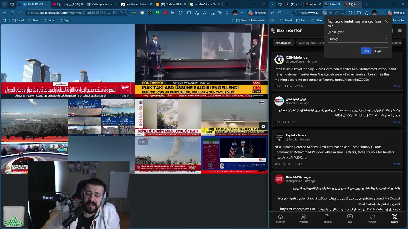Close the X Post tab
This screenshot has height=229, width=408.
click(x=339, y=4)
